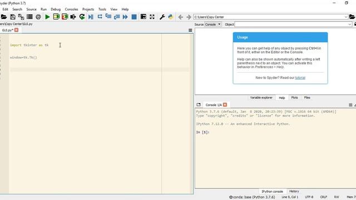Step into function debug icon
Image resolution: width=356 pixels, height=200 pixels.
coord(108,17)
